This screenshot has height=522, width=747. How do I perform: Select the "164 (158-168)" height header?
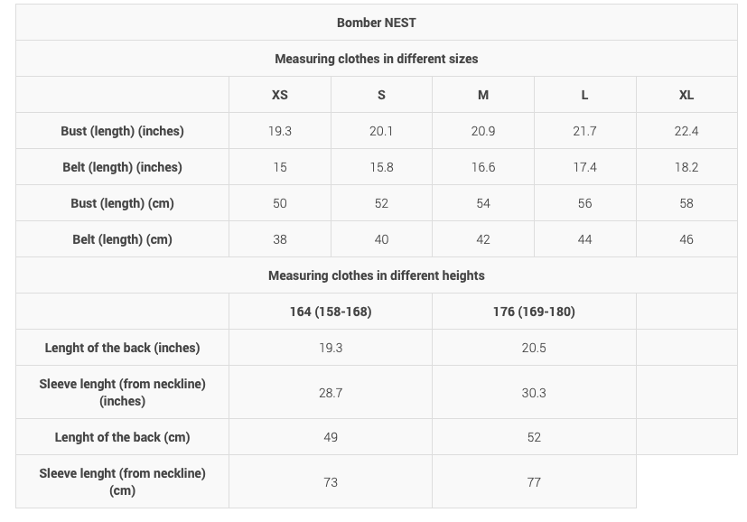tap(331, 312)
